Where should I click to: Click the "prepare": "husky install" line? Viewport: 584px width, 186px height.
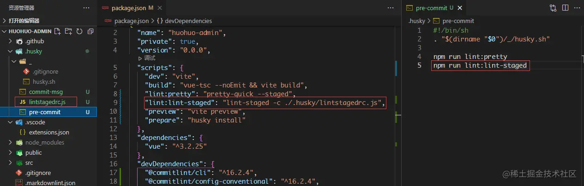[195, 121]
